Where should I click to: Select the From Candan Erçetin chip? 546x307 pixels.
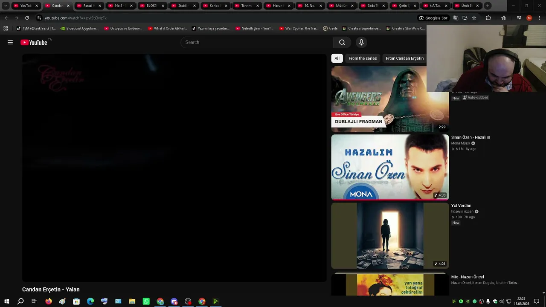coord(404,58)
